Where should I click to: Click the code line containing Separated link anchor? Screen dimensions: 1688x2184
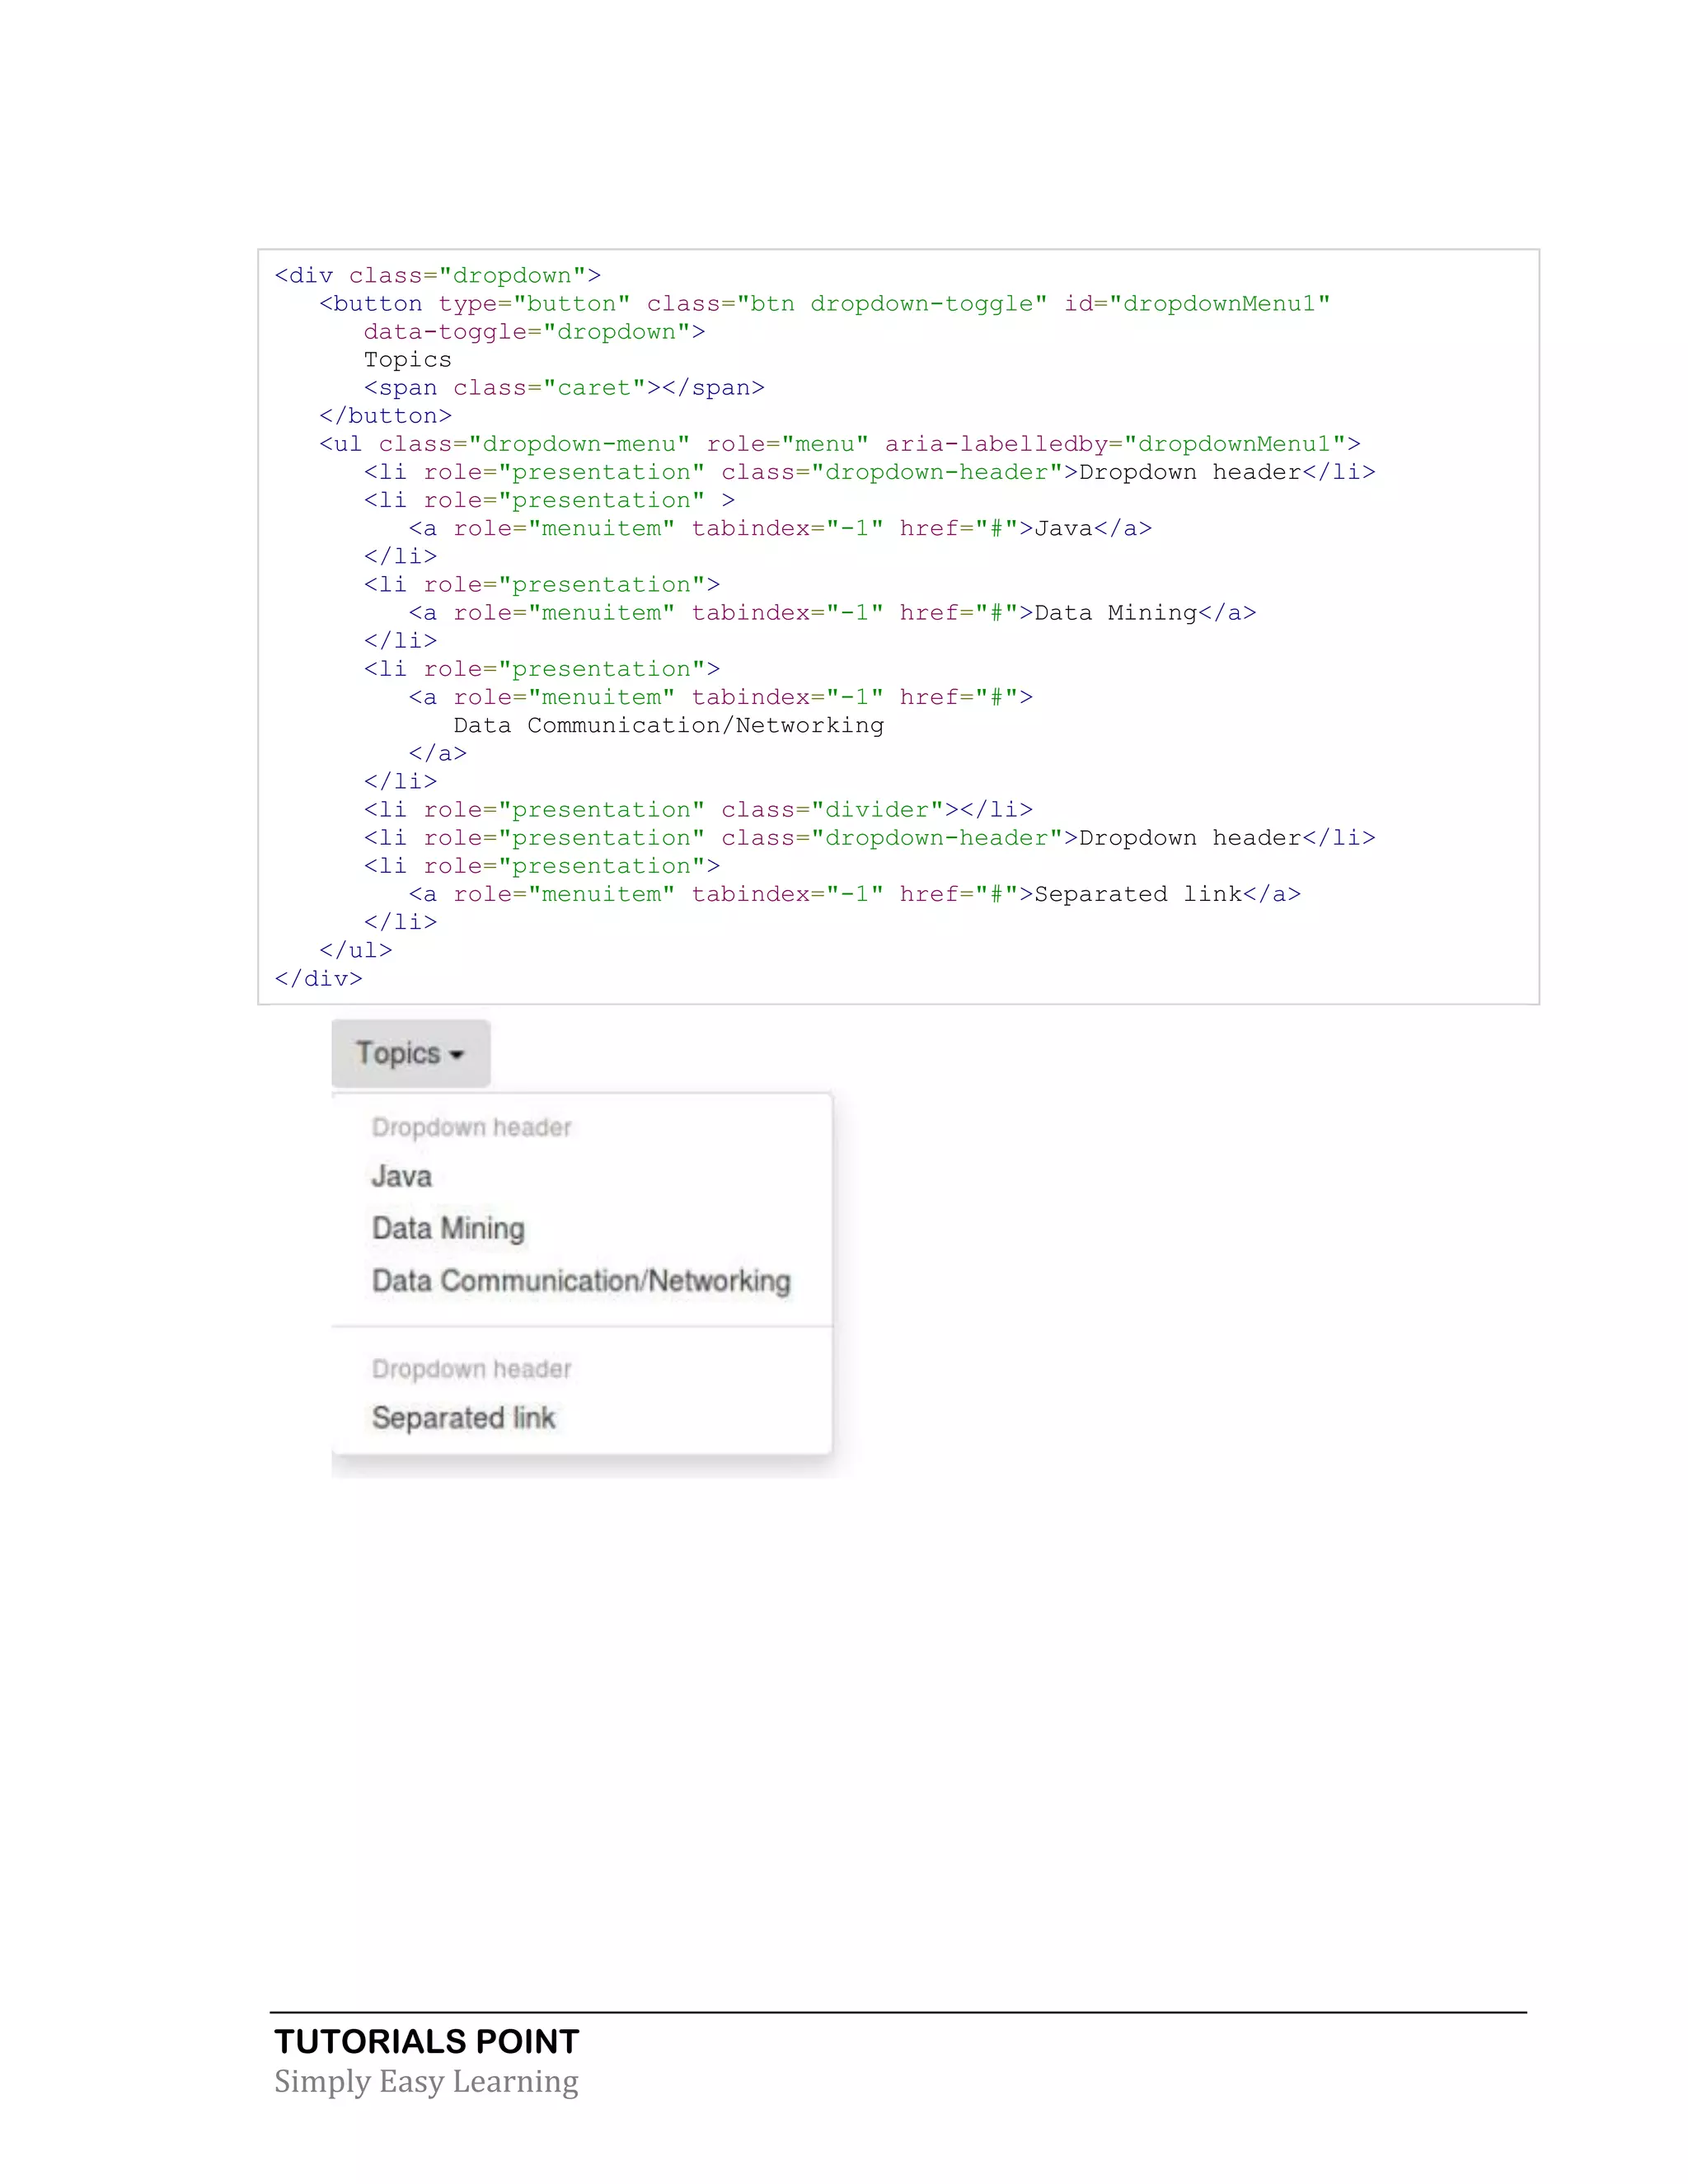855,894
